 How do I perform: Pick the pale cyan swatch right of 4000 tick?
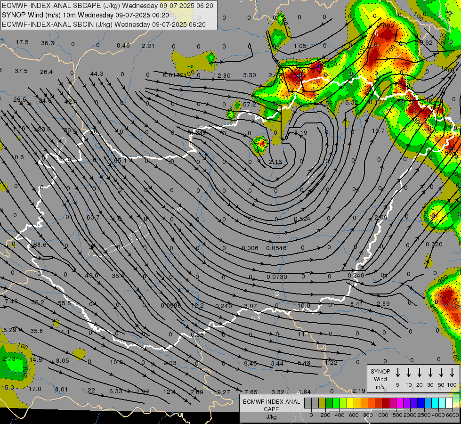pos(442,403)
